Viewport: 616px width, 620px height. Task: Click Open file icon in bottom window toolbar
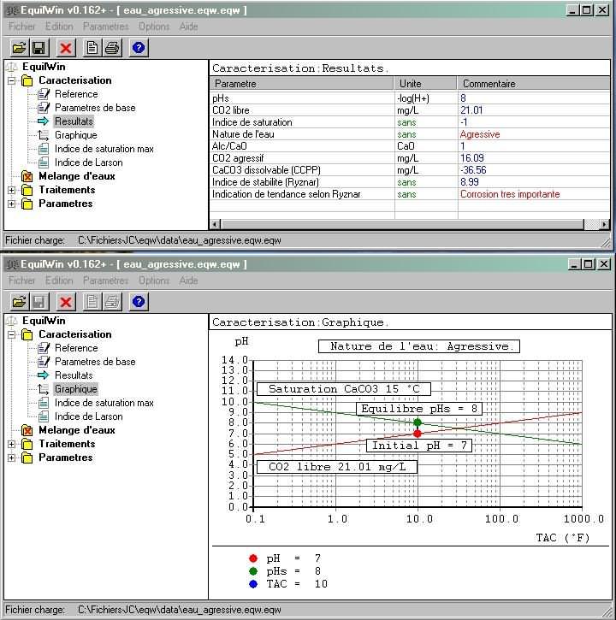click(19, 302)
